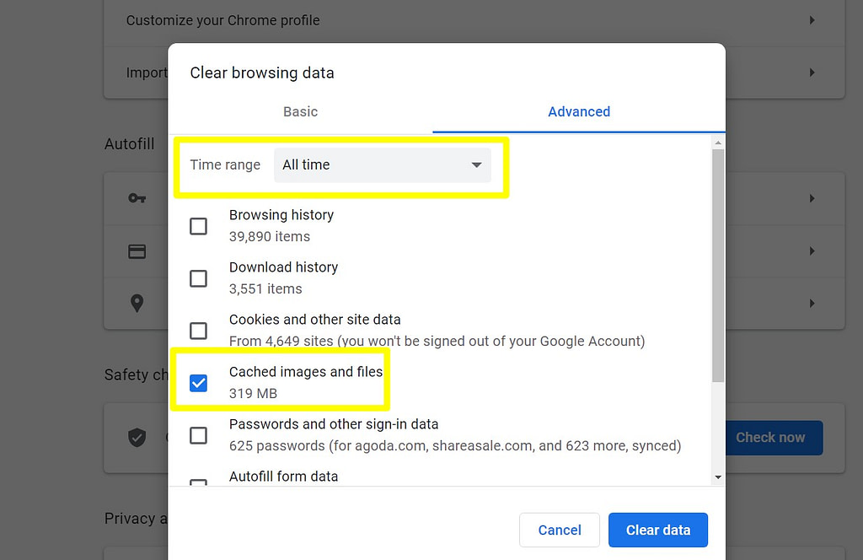Expand the Customize your Chrome profile row
The width and height of the screenshot is (863, 560).
coord(812,20)
